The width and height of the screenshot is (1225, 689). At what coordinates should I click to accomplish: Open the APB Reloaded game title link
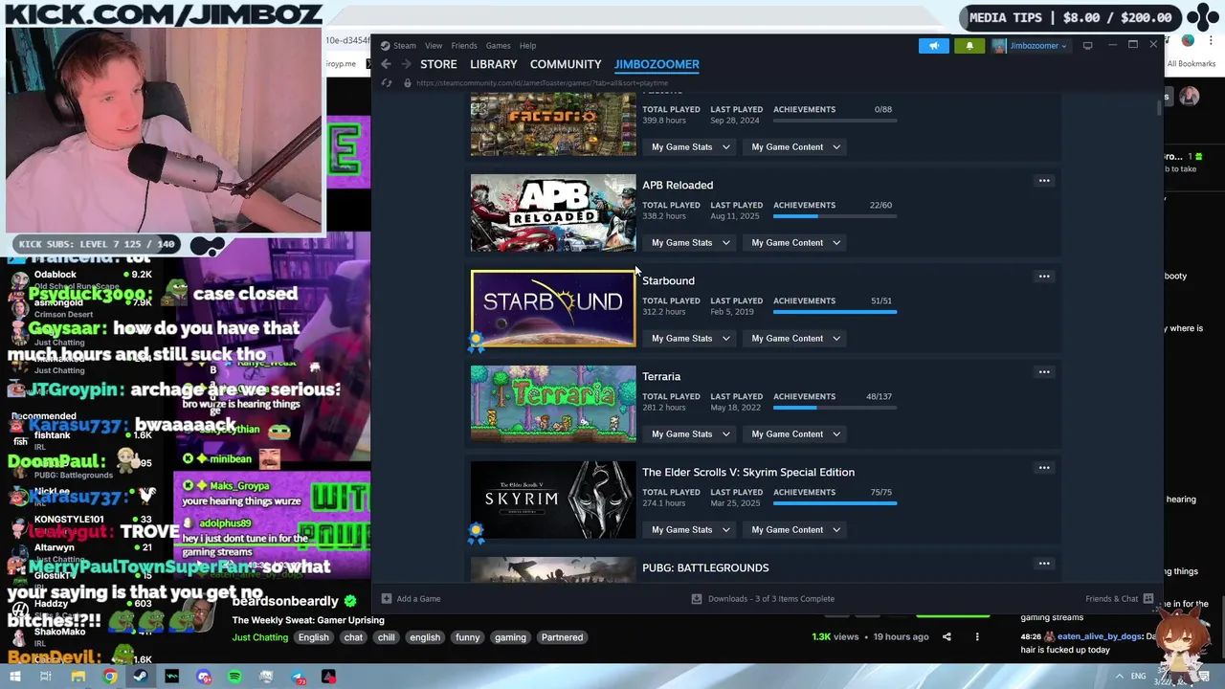click(x=678, y=185)
